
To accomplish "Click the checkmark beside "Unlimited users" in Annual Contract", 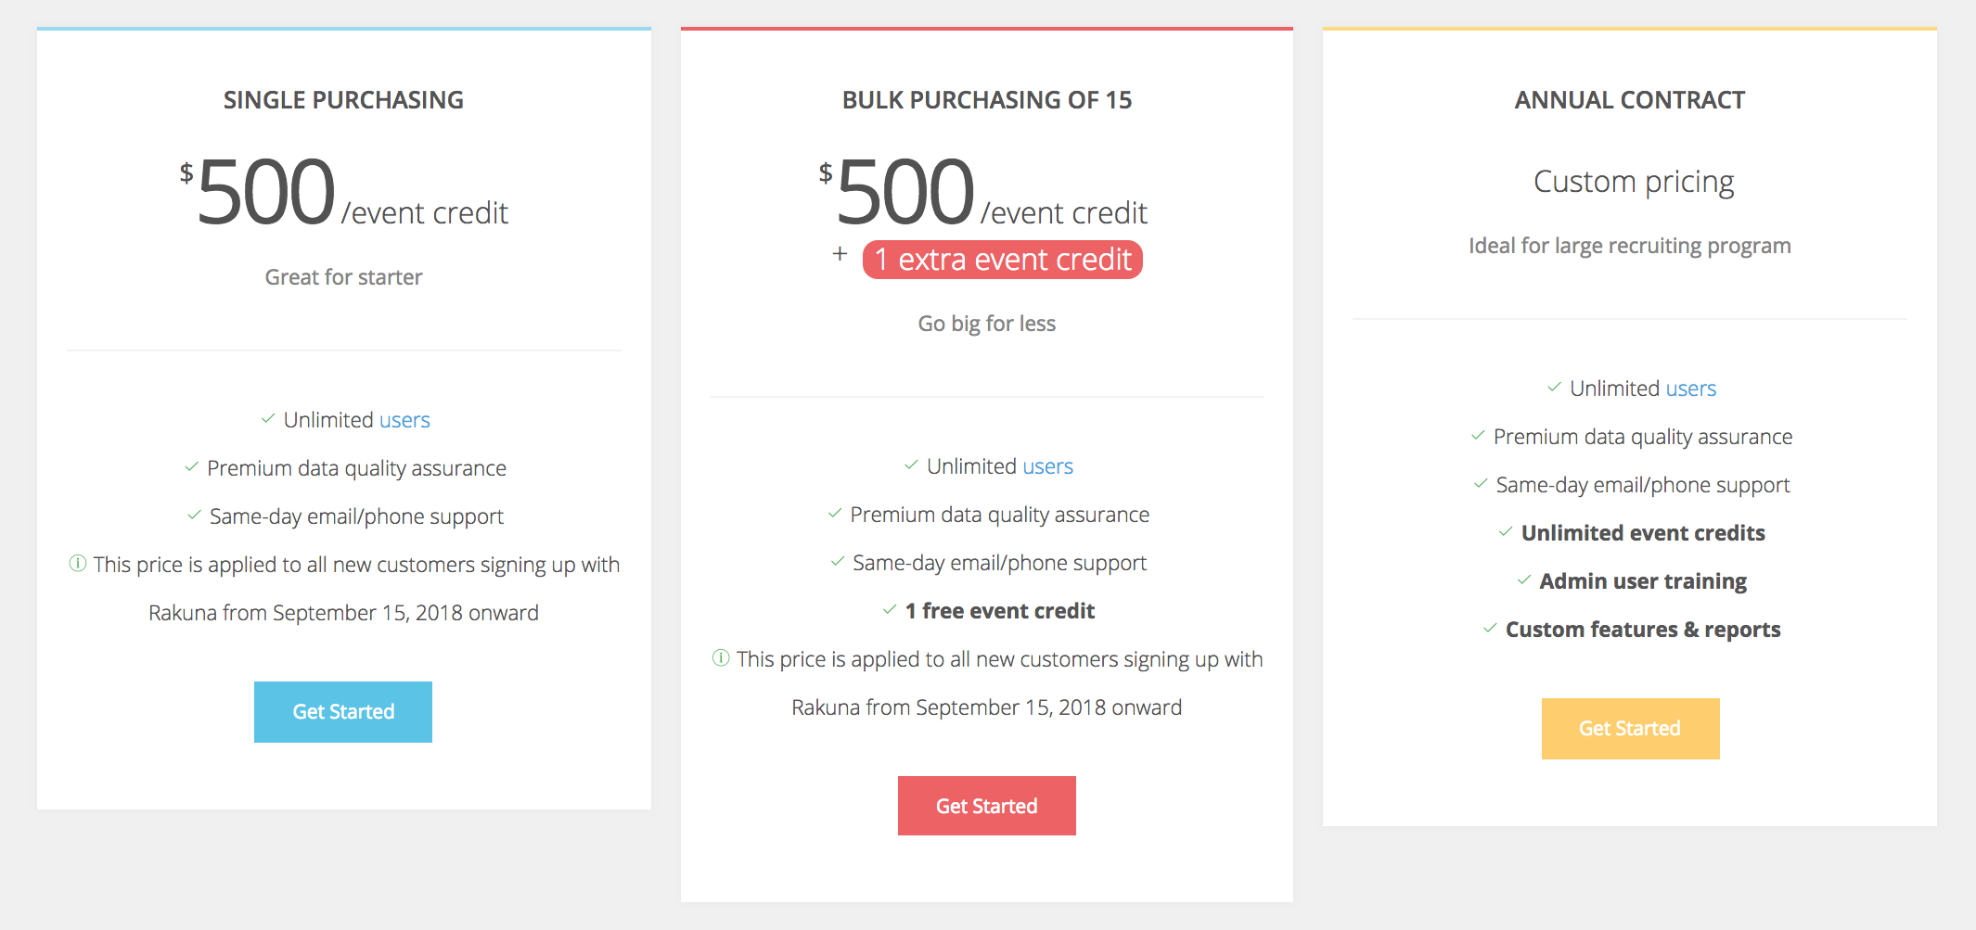I will (x=1554, y=387).
